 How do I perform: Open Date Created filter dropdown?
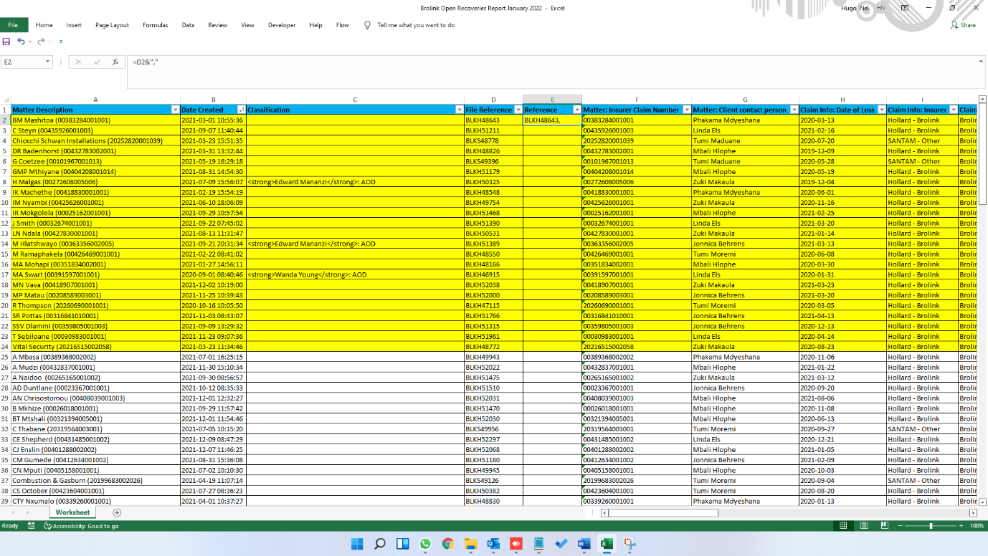242,110
